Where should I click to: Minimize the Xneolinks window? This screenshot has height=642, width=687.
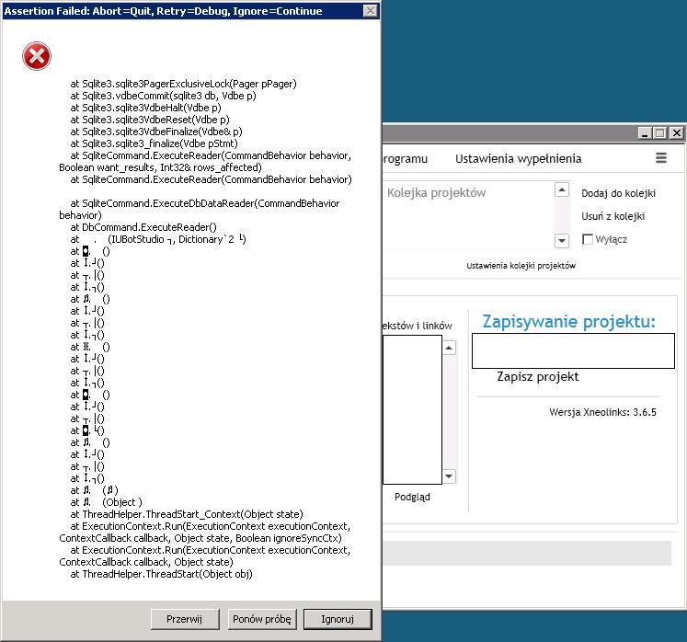click(x=644, y=132)
